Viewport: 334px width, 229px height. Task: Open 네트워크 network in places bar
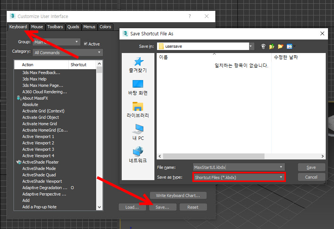(138, 155)
